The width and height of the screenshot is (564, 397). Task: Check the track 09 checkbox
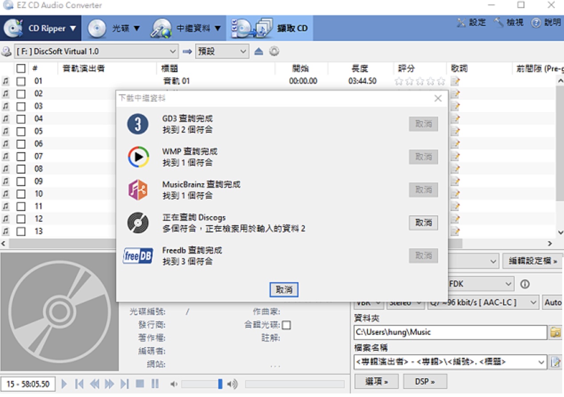(x=21, y=182)
